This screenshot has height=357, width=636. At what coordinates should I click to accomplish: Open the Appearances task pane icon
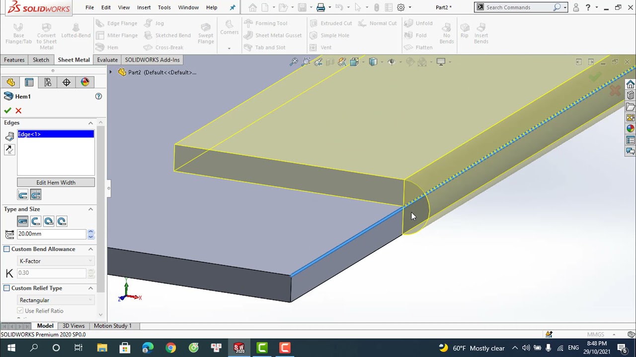(x=631, y=129)
